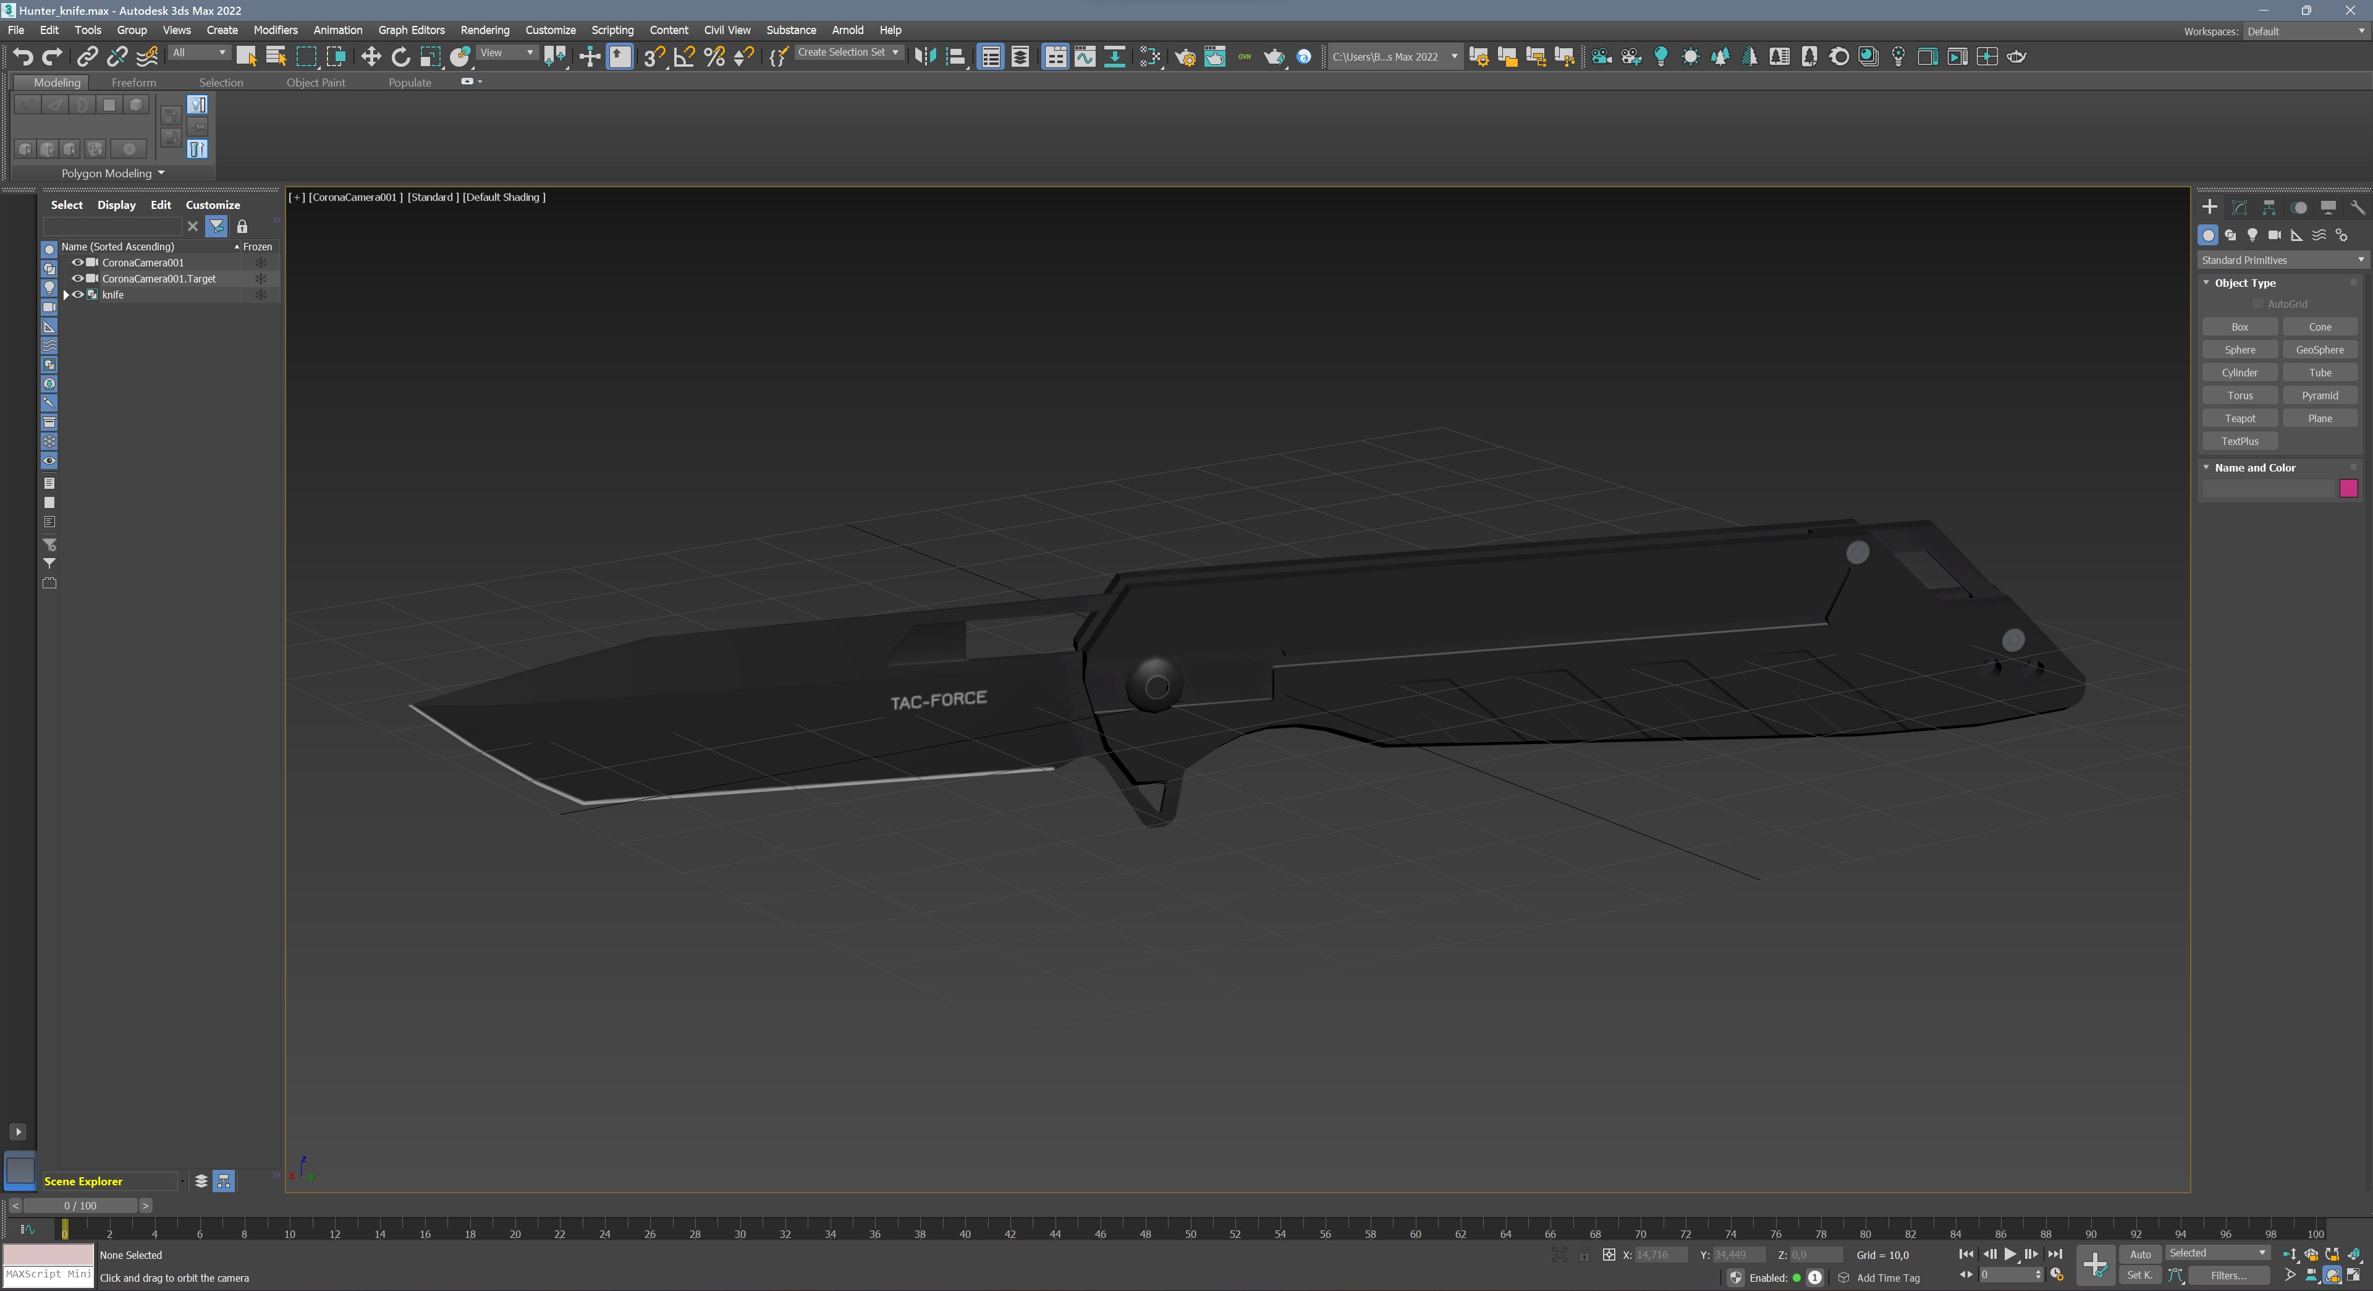This screenshot has width=2373, height=1291.
Task: Open the Modifiers menu
Action: (276, 30)
